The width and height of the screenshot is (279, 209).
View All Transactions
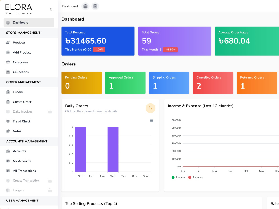pyautogui.click(x=29, y=171)
